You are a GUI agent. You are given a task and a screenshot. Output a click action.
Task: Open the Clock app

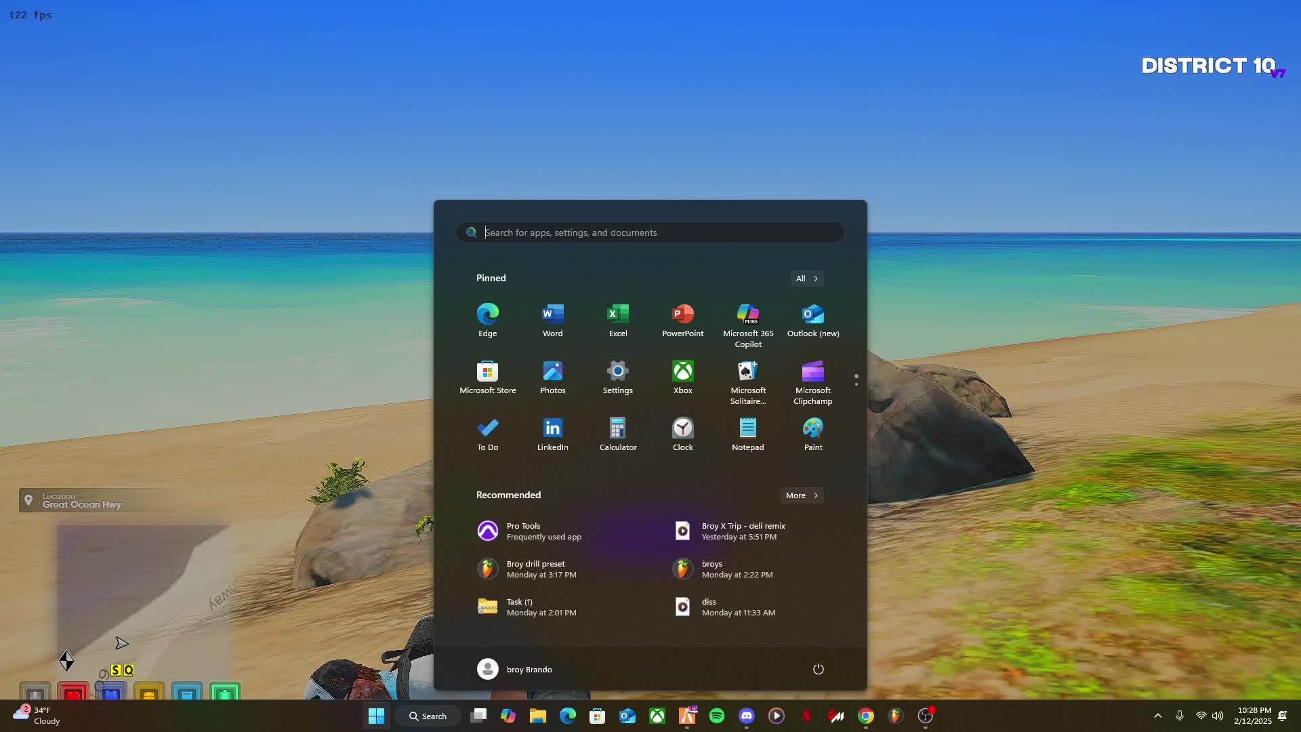click(x=682, y=434)
